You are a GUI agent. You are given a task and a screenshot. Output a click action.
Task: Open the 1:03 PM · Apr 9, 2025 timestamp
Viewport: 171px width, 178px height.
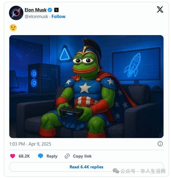coord(30,144)
